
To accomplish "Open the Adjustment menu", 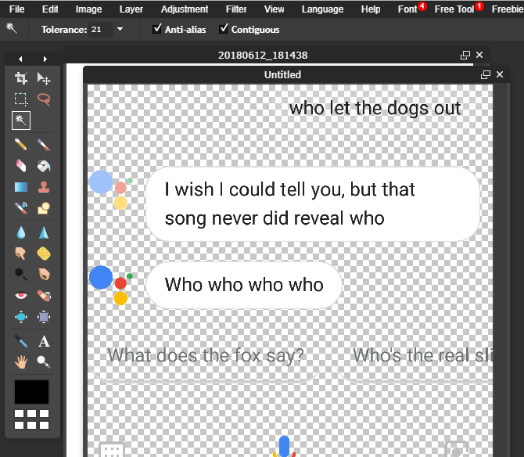I will coord(185,9).
